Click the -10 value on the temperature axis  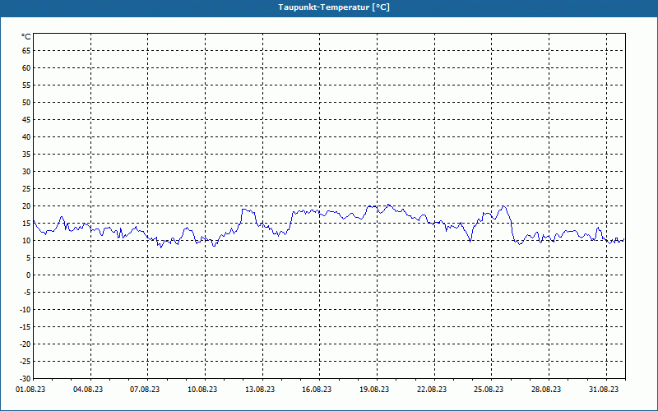pyautogui.click(x=25, y=310)
